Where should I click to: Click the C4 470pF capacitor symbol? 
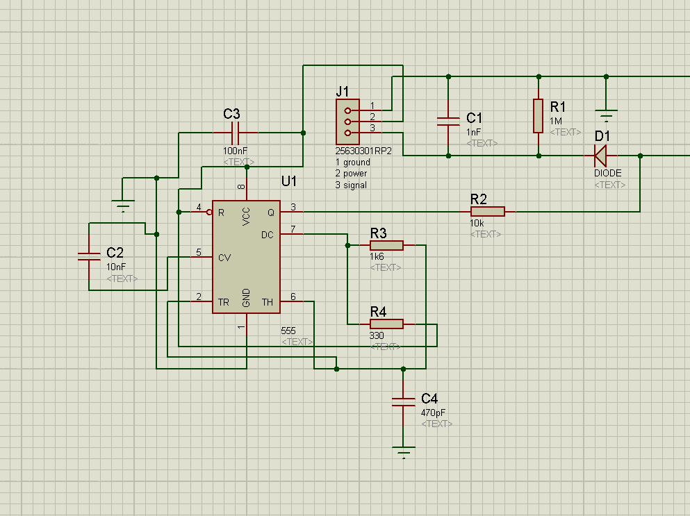click(403, 401)
